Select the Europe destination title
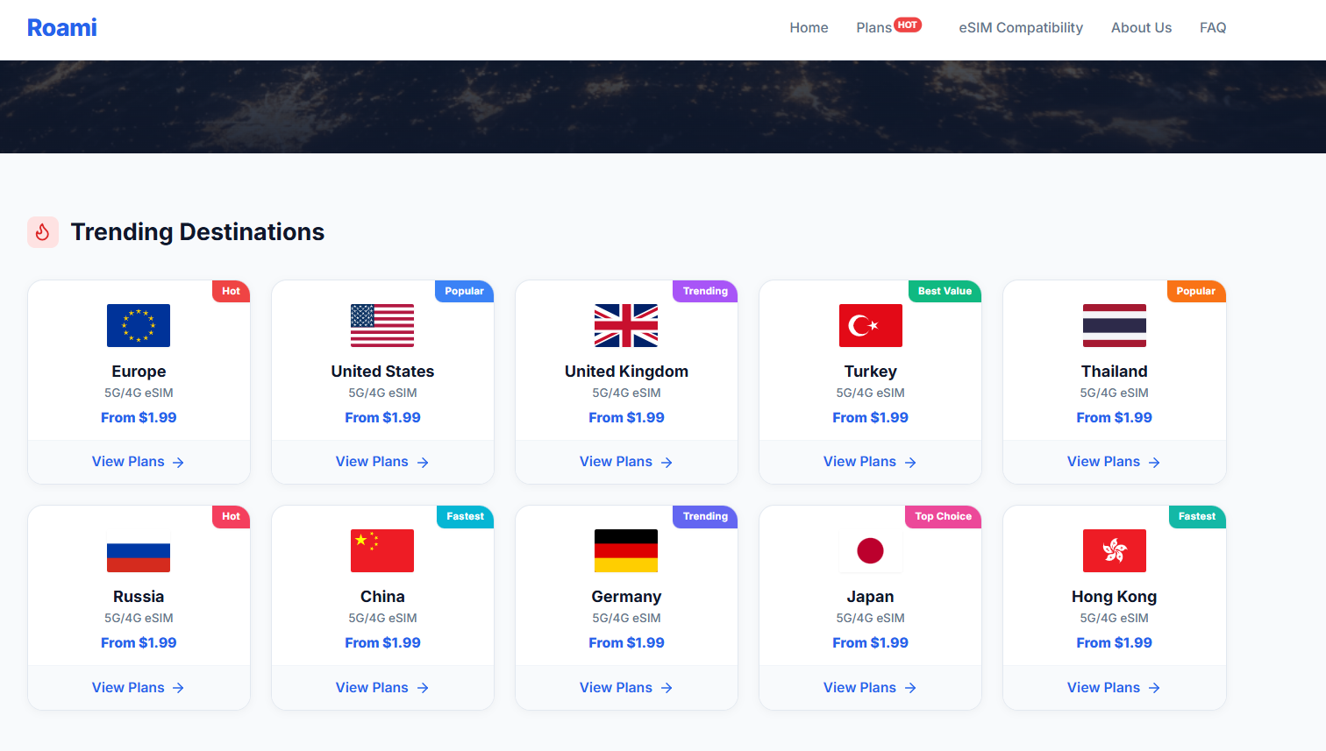Viewport: 1326px width, 751px height. pyautogui.click(x=139, y=372)
